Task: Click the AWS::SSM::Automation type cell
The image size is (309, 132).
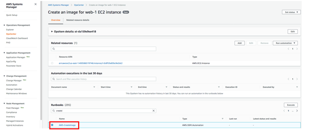Action: tap(193, 125)
